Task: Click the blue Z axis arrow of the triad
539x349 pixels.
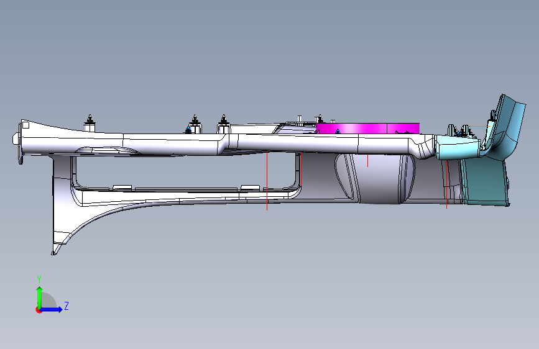Action: tap(52, 309)
